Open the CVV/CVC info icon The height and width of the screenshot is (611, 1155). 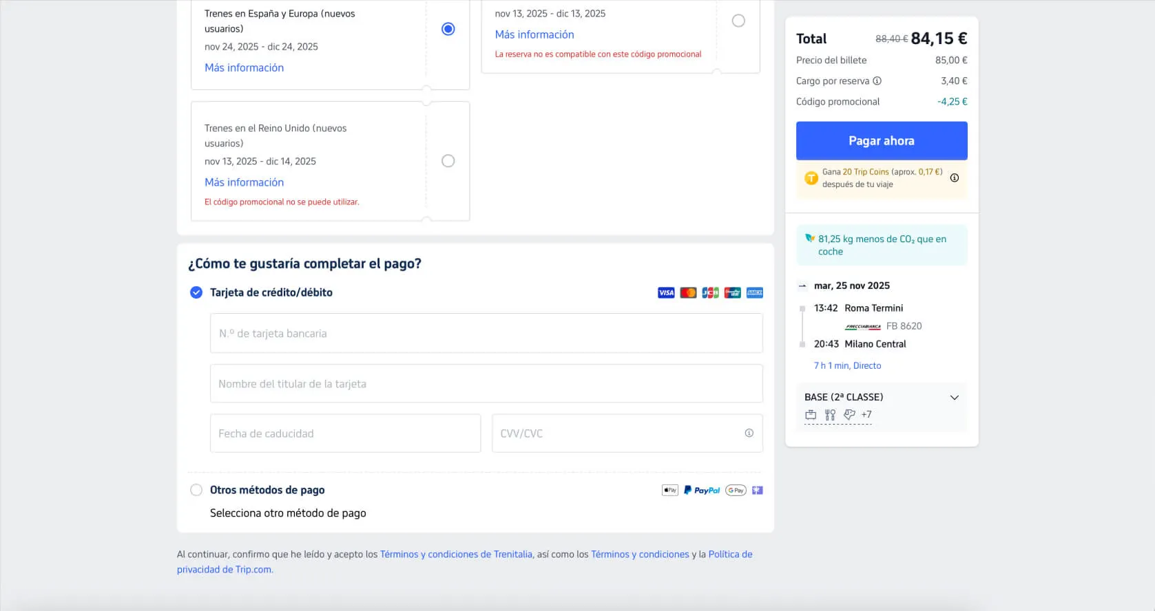tap(749, 433)
